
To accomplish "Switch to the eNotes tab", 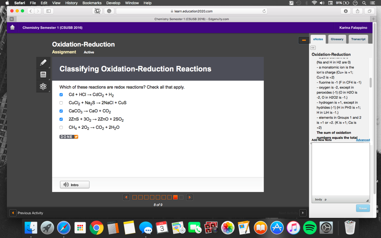I will click(318, 39).
